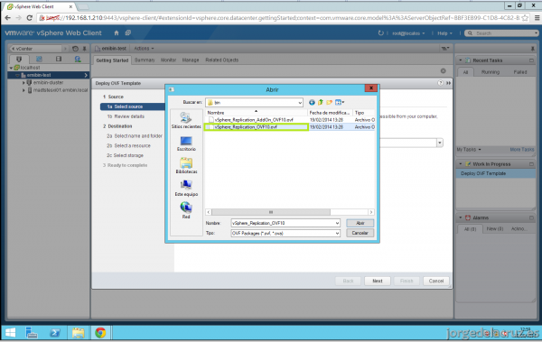The width and height of the screenshot is (542, 342).
Task: Go to vSphere home via house icon
Action: coord(117,32)
